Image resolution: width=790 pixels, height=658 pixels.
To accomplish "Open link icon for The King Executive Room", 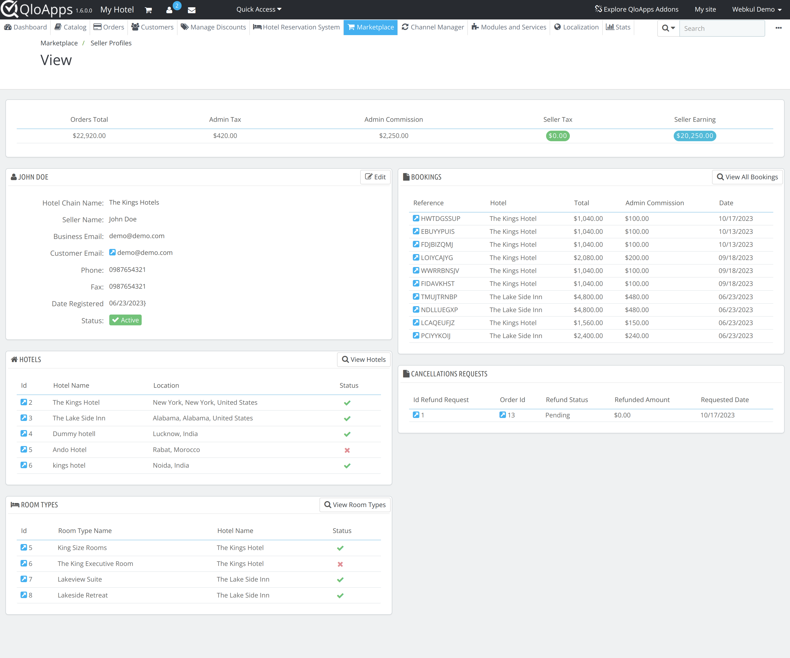I will tap(24, 563).
